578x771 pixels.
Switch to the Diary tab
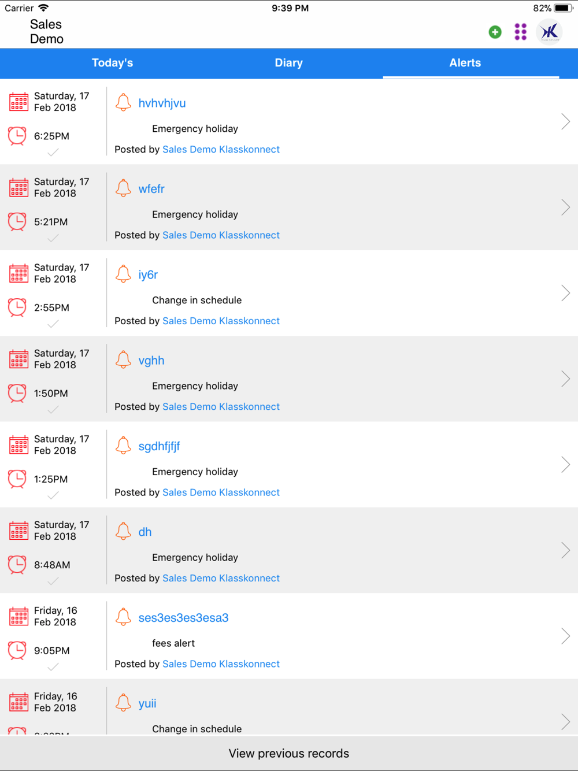point(288,63)
